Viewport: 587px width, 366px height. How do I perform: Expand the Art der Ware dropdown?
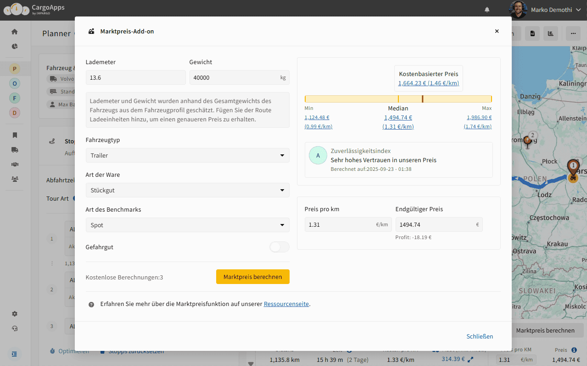pos(187,190)
